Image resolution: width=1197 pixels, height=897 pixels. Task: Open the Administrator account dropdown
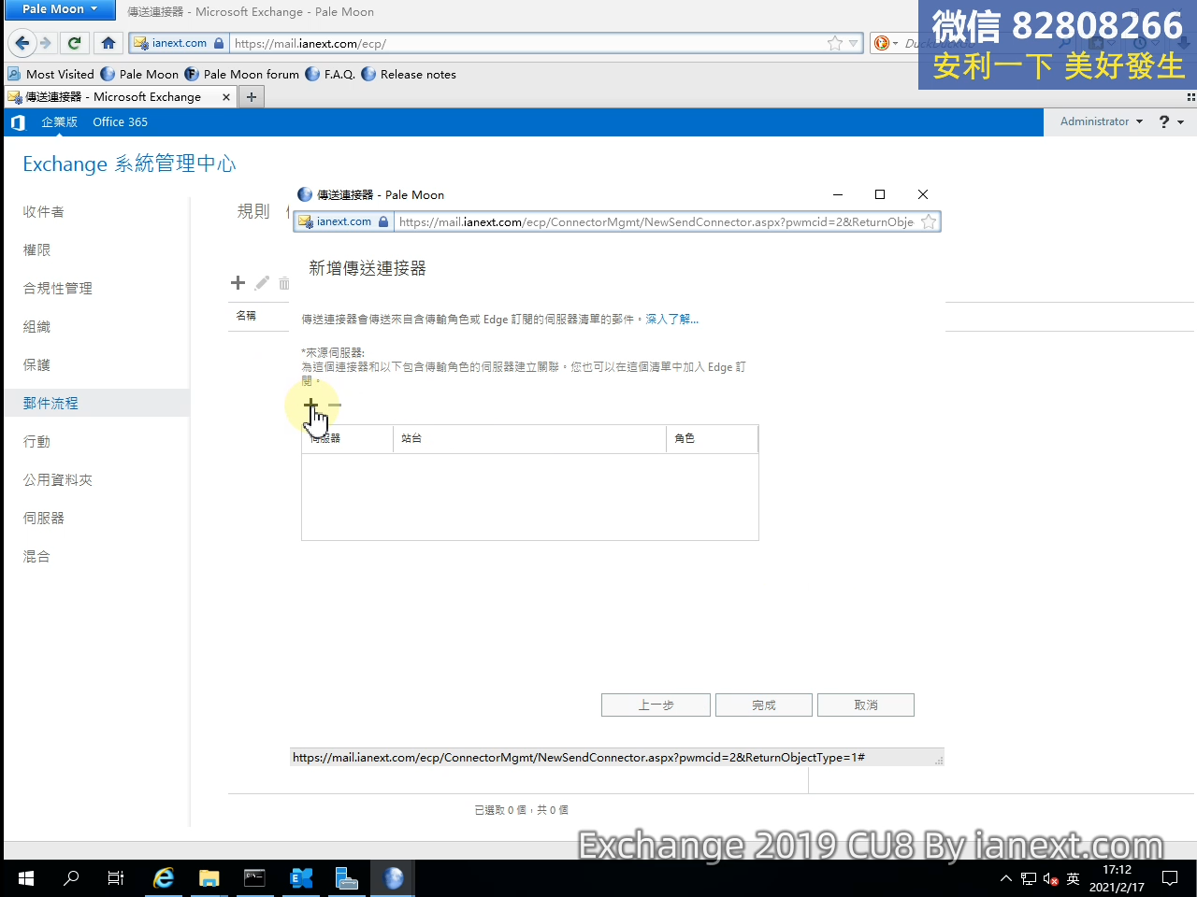coord(1102,121)
